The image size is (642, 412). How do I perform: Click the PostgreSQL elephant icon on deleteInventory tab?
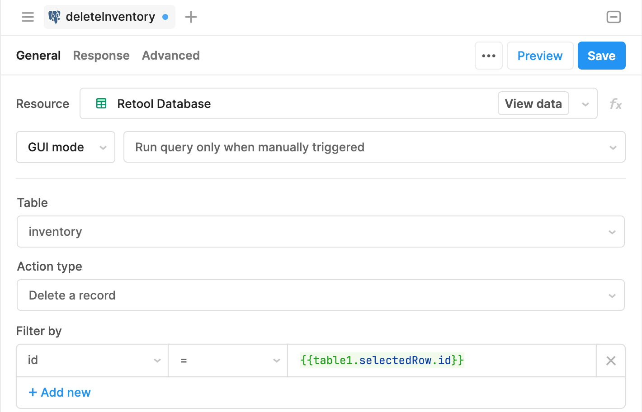(54, 17)
